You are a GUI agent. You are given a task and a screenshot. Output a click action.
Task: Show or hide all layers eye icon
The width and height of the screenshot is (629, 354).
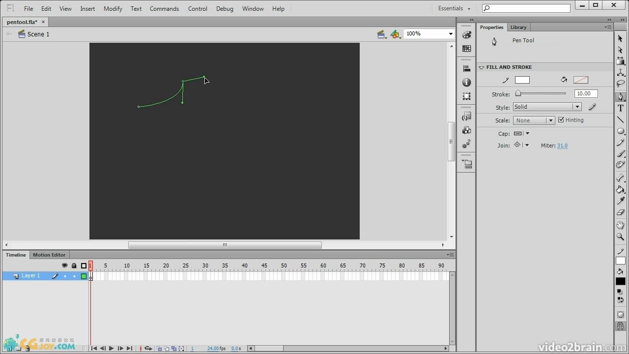click(64, 265)
